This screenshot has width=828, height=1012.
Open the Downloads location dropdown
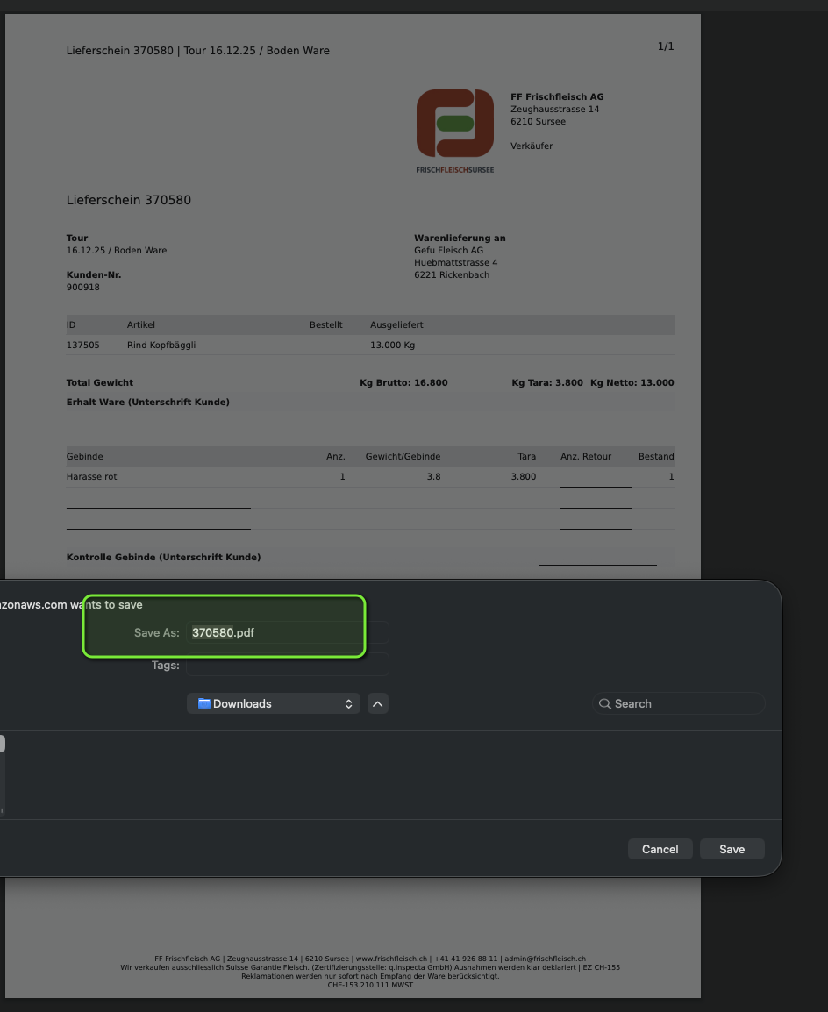(273, 703)
